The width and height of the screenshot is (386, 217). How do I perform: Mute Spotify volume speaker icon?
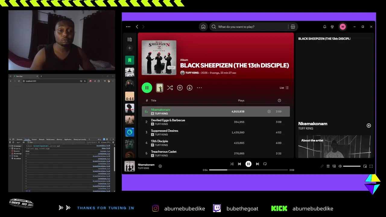pos(340,166)
